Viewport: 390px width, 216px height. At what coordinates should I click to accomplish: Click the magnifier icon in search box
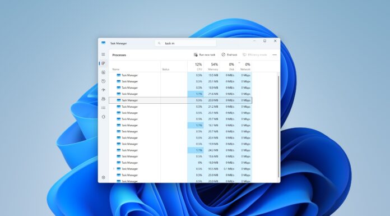(159, 43)
